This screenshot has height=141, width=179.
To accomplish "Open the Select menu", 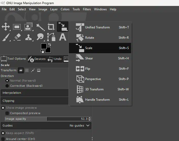I will 22,9.
